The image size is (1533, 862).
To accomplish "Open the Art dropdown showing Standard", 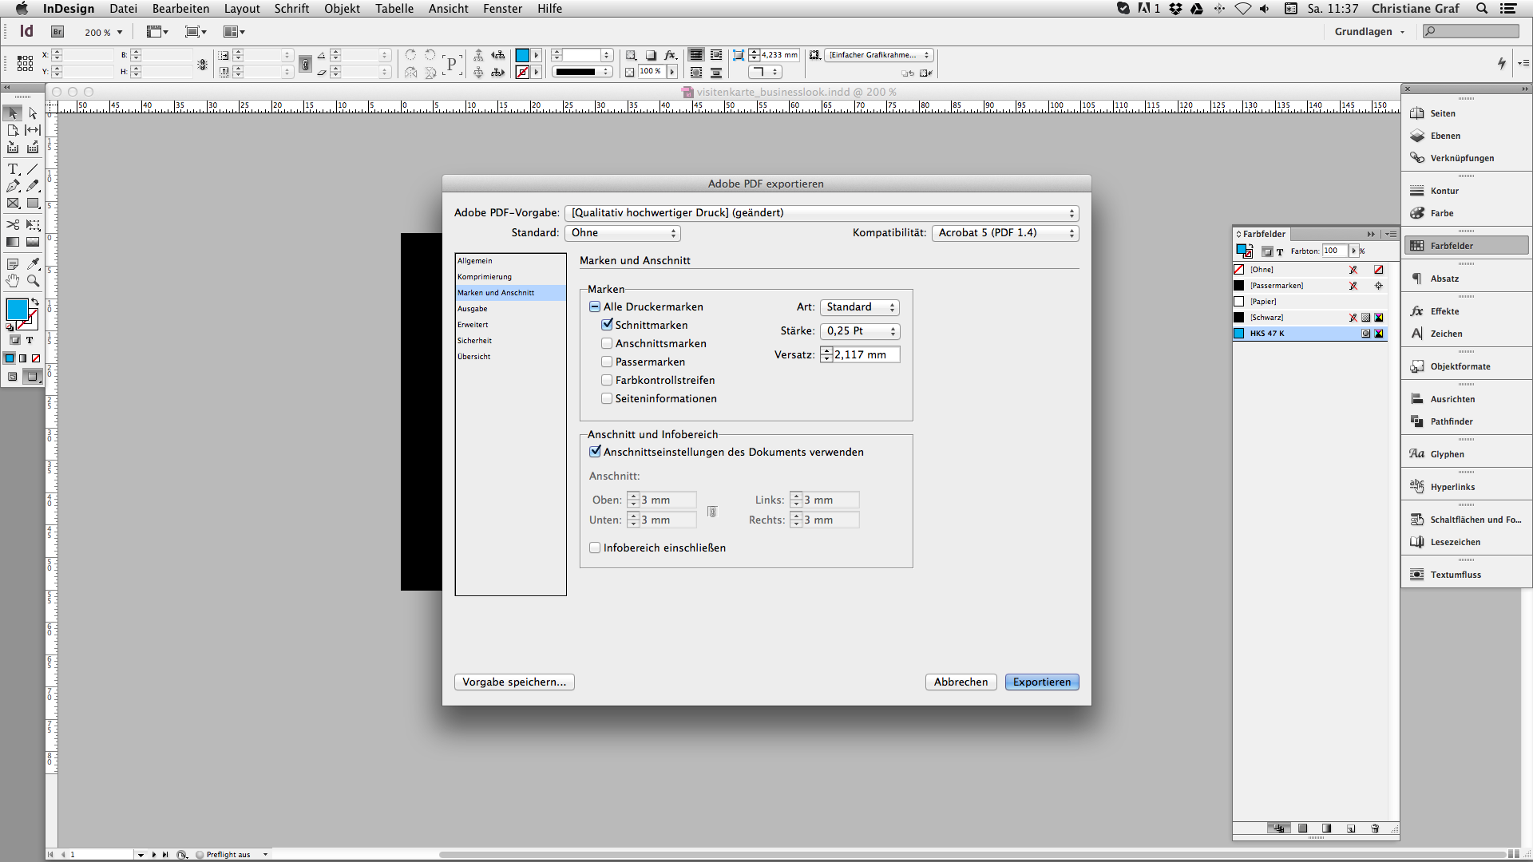I will click(x=859, y=307).
